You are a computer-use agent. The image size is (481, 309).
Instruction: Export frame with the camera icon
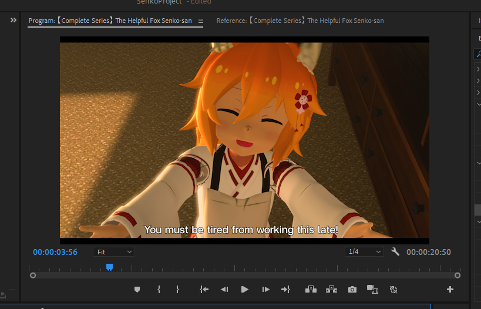pyautogui.click(x=352, y=290)
